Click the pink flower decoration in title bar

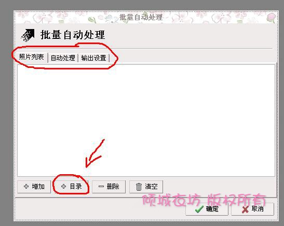point(271,18)
